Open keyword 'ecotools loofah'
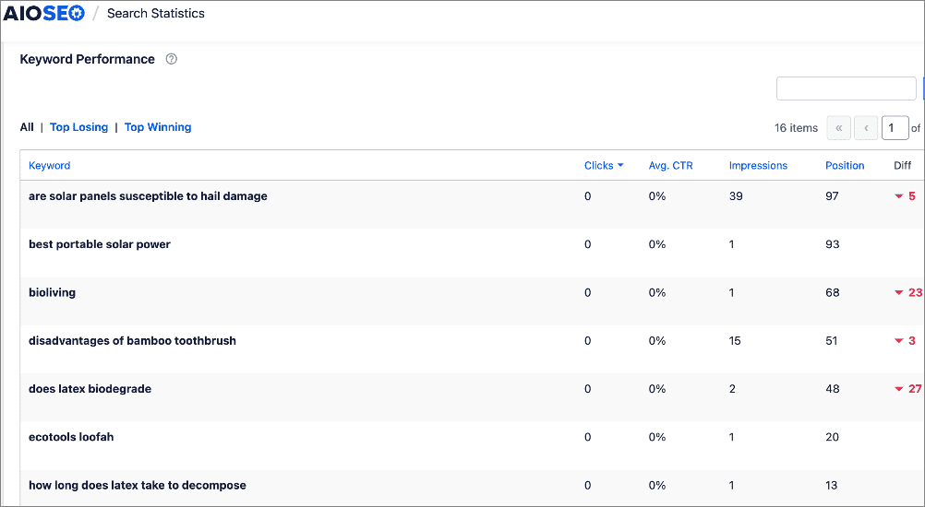This screenshot has height=507, width=925. click(x=71, y=437)
